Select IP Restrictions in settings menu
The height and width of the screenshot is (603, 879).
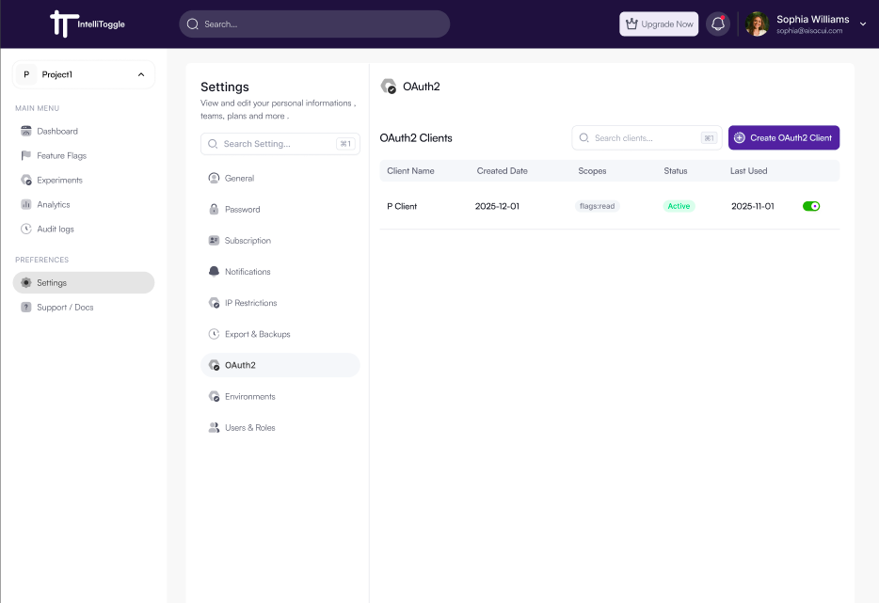point(250,303)
